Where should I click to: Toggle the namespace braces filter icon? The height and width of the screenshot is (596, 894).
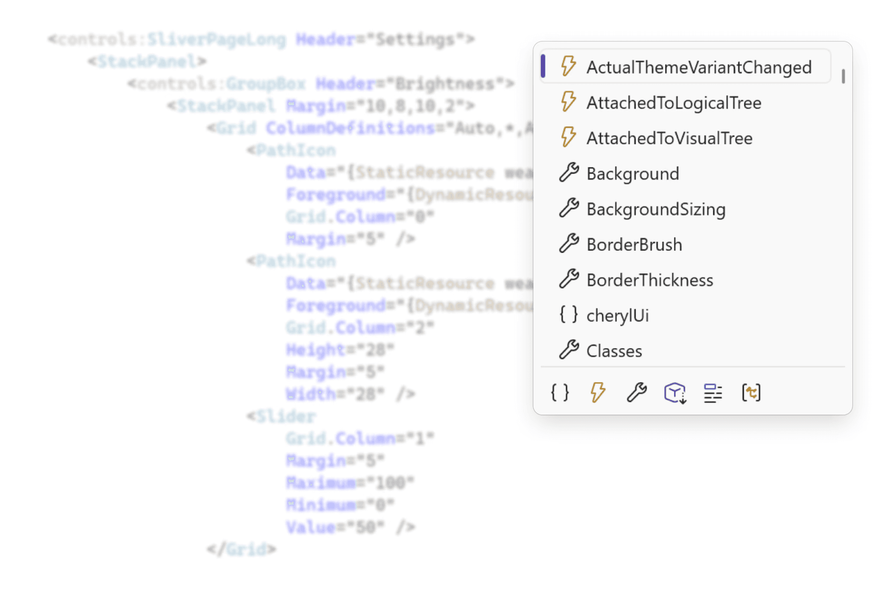pyautogui.click(x=560, y=392)
